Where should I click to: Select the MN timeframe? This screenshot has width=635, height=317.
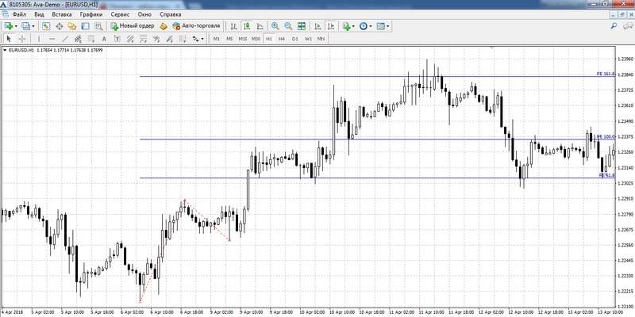tap(321, 39)
